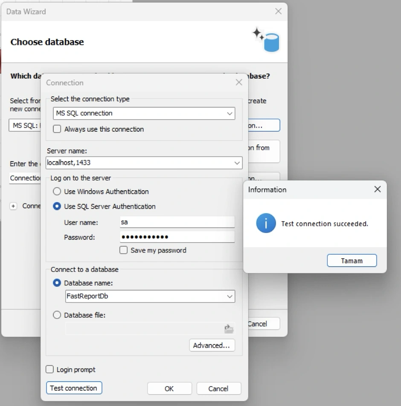This screenshot has width=401, height=406.
Task: Open the Advanced settings dialog
Action: click(212, 345)
